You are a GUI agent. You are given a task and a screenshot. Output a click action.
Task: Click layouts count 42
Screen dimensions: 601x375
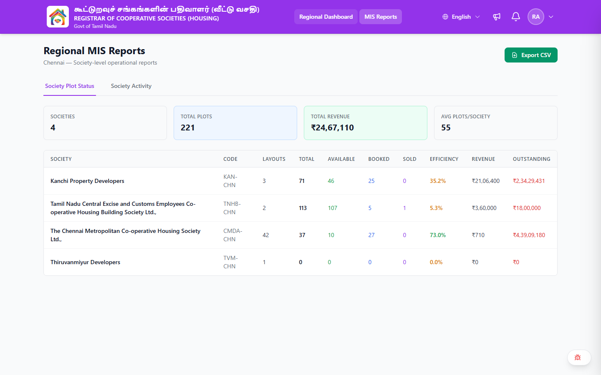tap(266, 235)
